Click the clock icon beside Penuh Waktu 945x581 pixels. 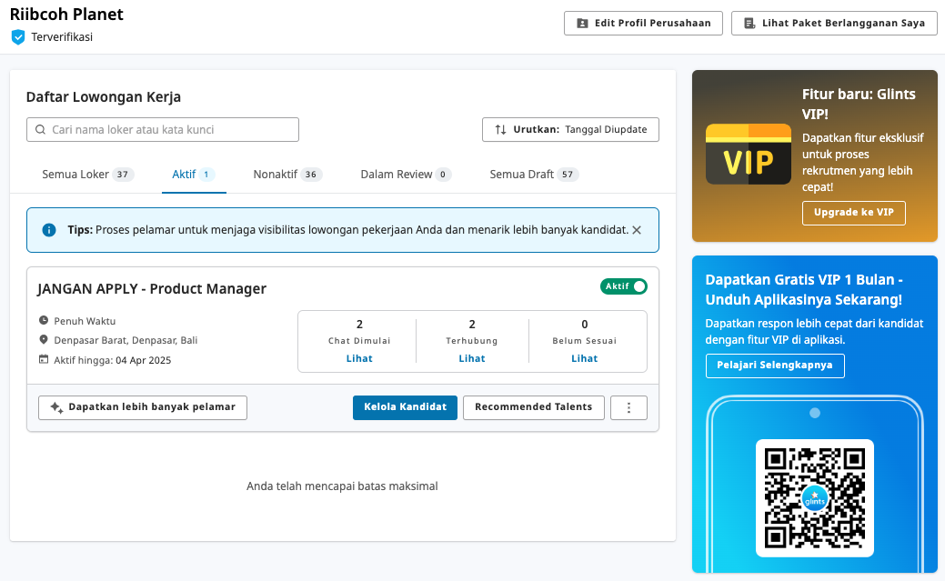[44, 321]
